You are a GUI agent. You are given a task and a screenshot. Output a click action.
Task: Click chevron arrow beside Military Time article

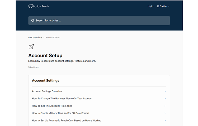click(x=165, y=113)
